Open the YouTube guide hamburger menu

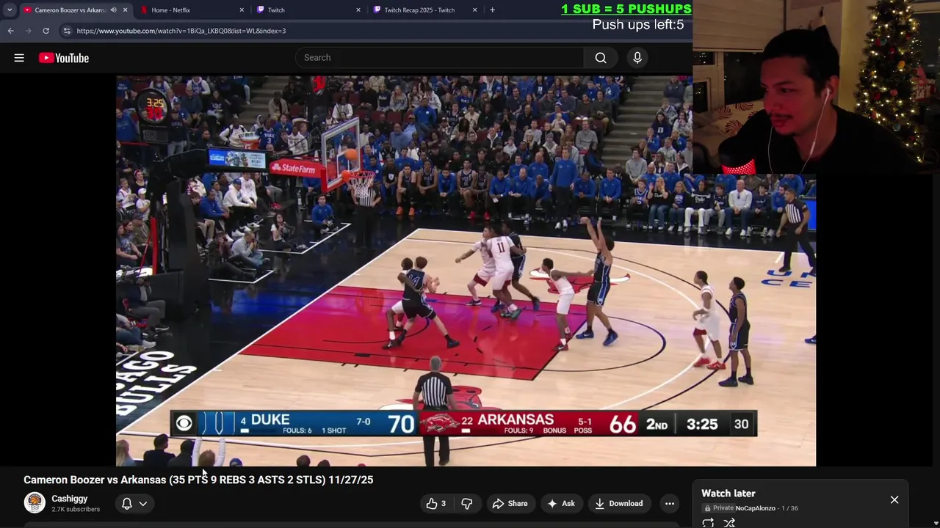point(19,58)
